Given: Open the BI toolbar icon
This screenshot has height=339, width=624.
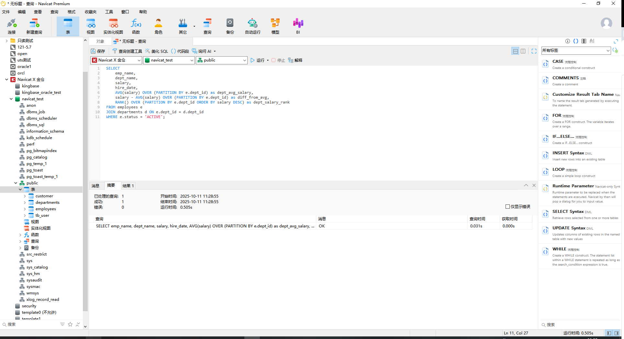Looking at the screenshot, I should [x=298, y=26].
